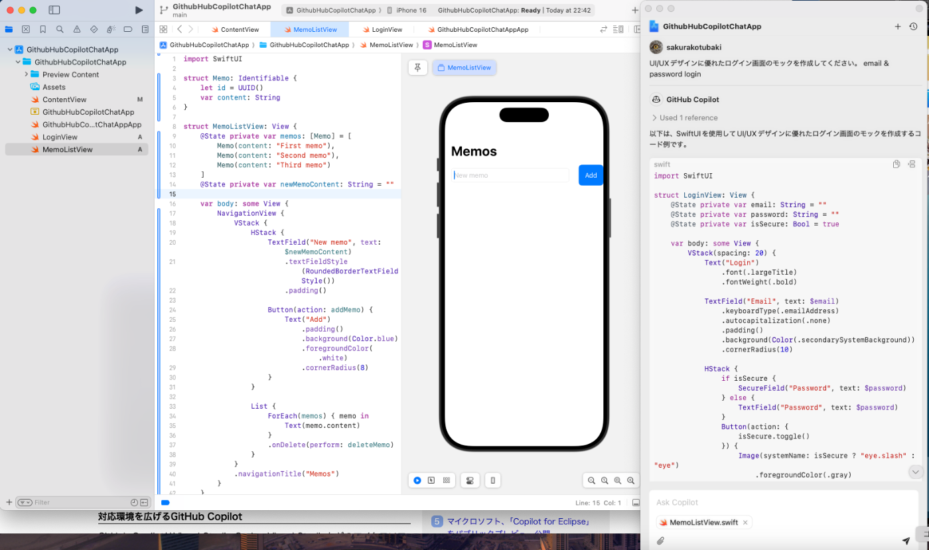929x550 pixels.
Task: Click the Ask Copilot input field
Action: [x=783, y=502]
